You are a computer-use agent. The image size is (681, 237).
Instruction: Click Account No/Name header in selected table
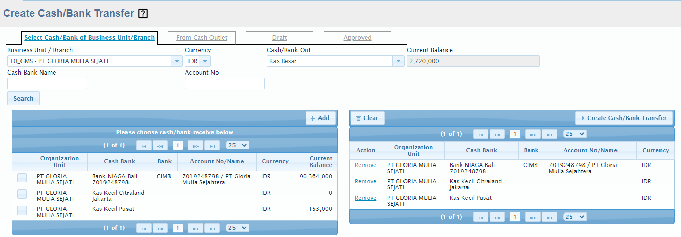[590, 151]
